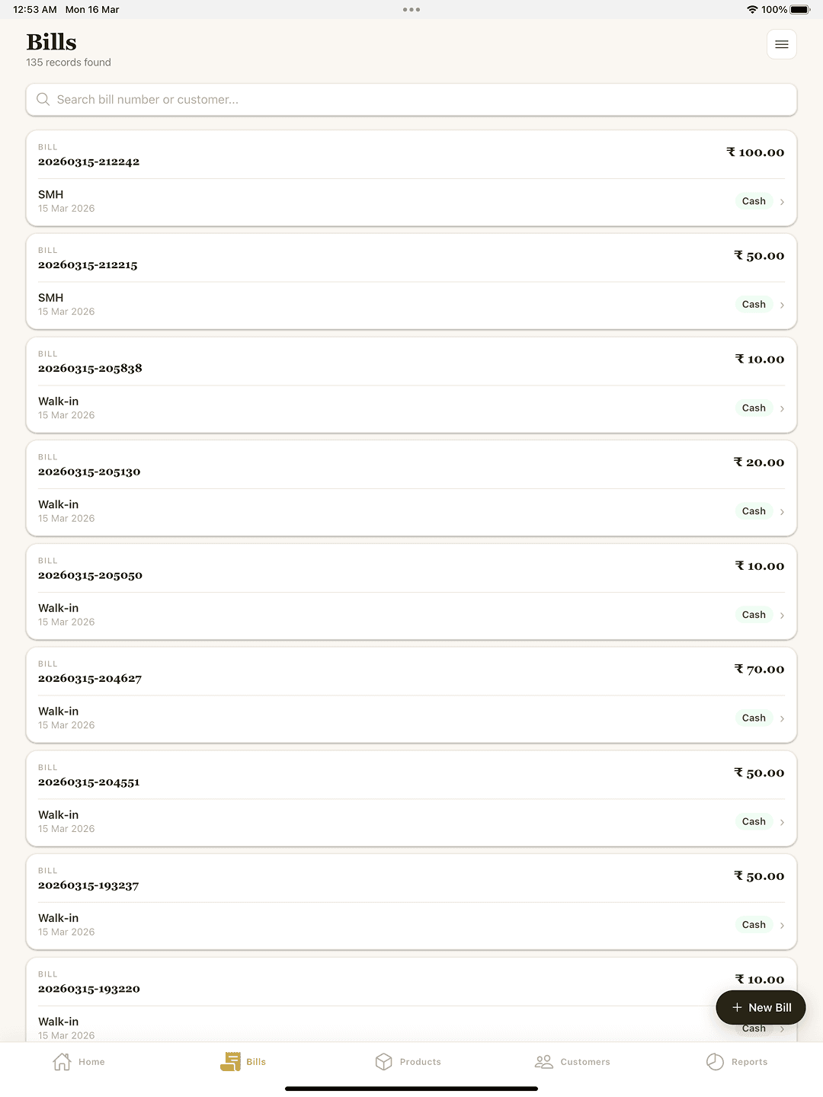Expand bill 20260315-212242 via its chevron

782,202
